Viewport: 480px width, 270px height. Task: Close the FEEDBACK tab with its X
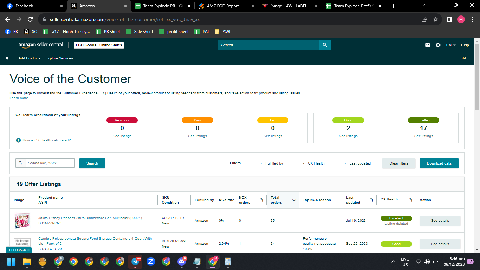[28, 250]
